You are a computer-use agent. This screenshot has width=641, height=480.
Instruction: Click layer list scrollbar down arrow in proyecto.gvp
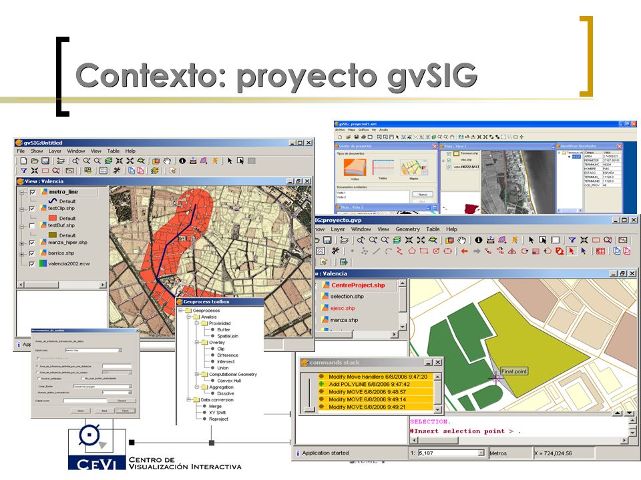[x=402, y=327]
